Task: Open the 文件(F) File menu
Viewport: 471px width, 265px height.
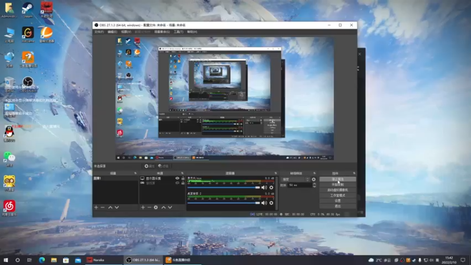Action: 99,31
